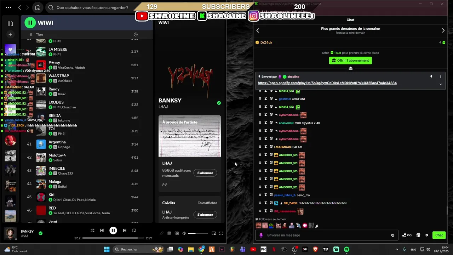Seek within the song progress bar
Image resolution: width=453 pixels, height=255 pixels.
coord(113,238)
